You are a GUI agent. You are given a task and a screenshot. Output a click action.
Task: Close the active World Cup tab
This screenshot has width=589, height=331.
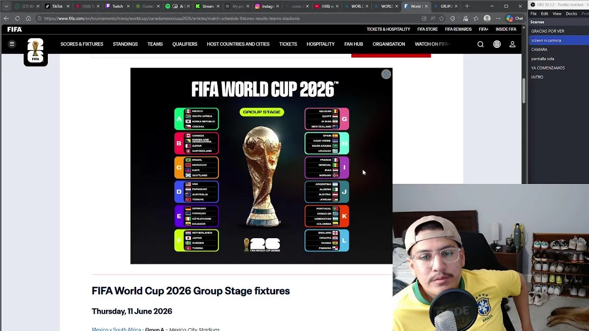point(426,6)
